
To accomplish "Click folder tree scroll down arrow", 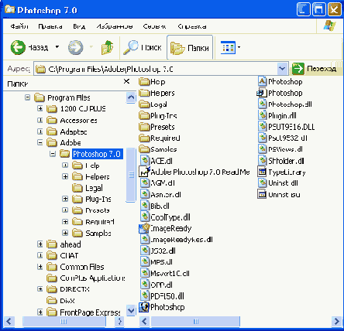I will 131,310.
